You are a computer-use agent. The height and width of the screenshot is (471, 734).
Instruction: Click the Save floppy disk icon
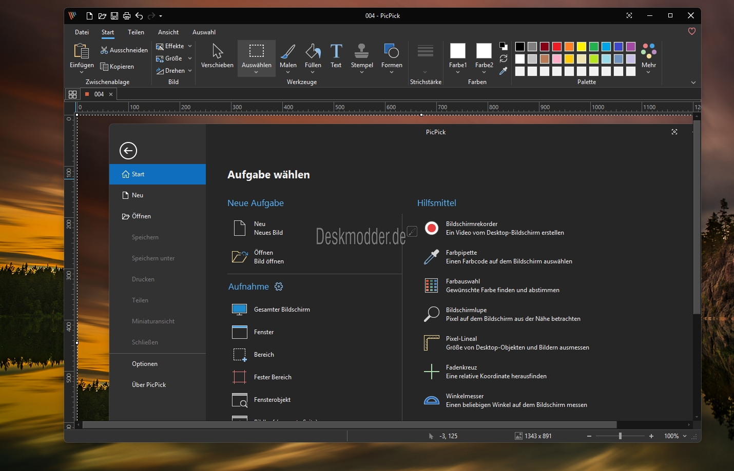tap(114, 16)
